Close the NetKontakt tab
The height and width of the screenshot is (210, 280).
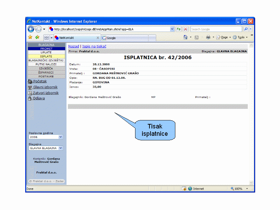98,38
